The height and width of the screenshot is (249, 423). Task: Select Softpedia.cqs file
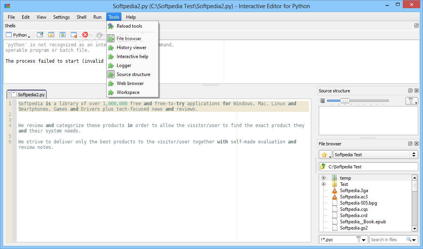coord(354,209)
